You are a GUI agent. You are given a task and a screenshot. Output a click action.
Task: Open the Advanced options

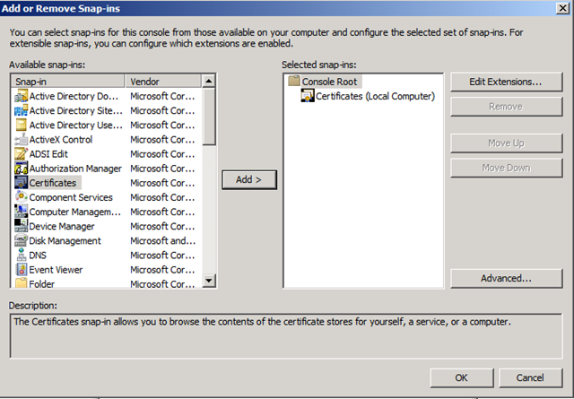click(x=506, y=278)
